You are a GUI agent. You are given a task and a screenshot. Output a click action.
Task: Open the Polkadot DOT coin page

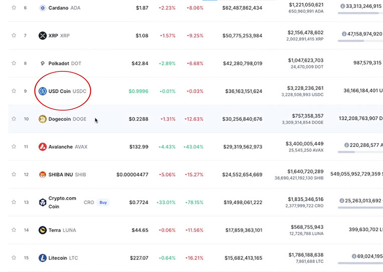[65, 63]
